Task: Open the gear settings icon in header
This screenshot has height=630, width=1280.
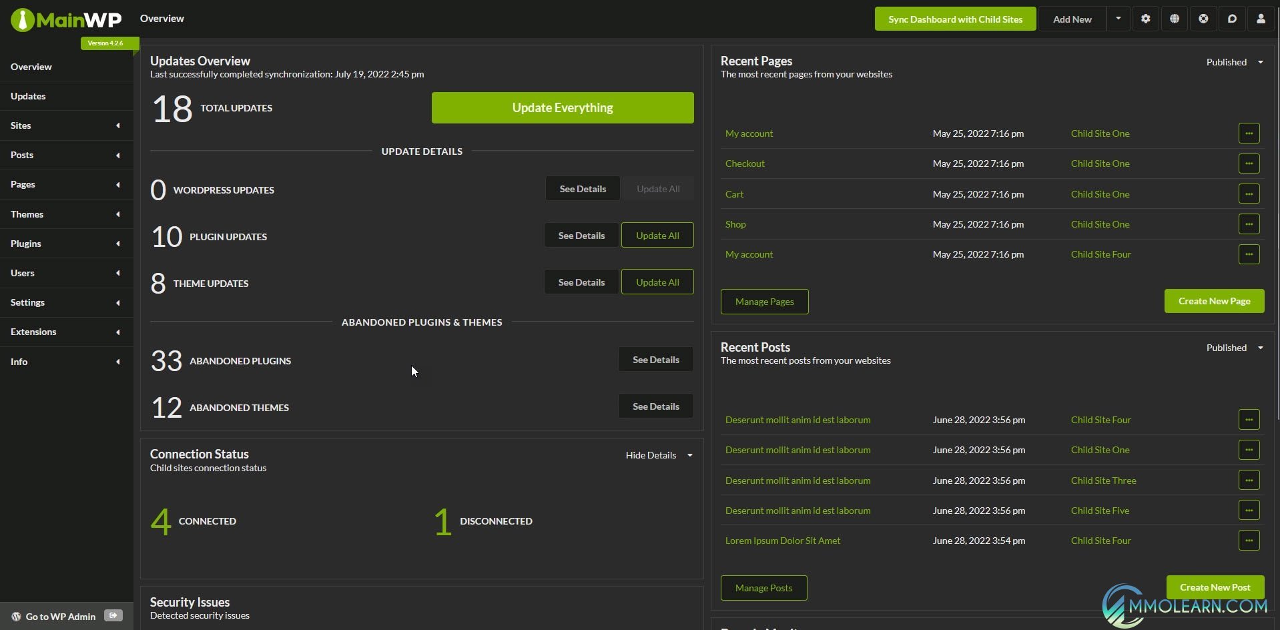Action: (1145, 19)
